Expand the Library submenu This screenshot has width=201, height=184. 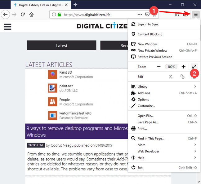click(164, 87)
